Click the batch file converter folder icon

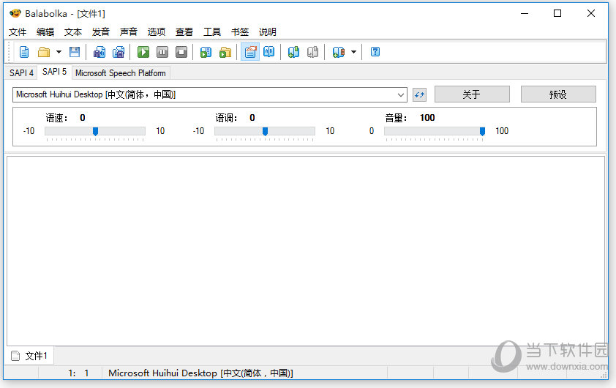click(225, 52)
